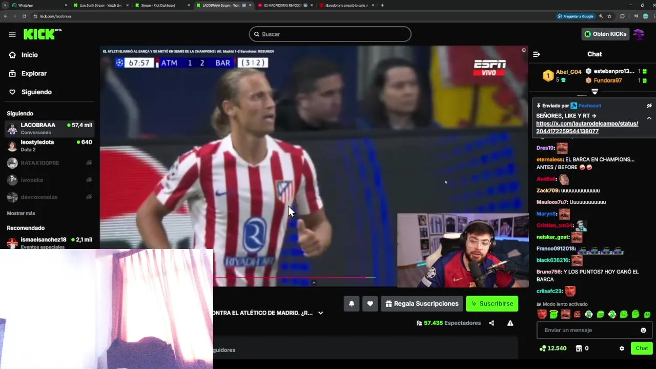The height and width of the screenshot is (369, 656).
Task: Open emoji picker in message box
Action: click(643, 330)
